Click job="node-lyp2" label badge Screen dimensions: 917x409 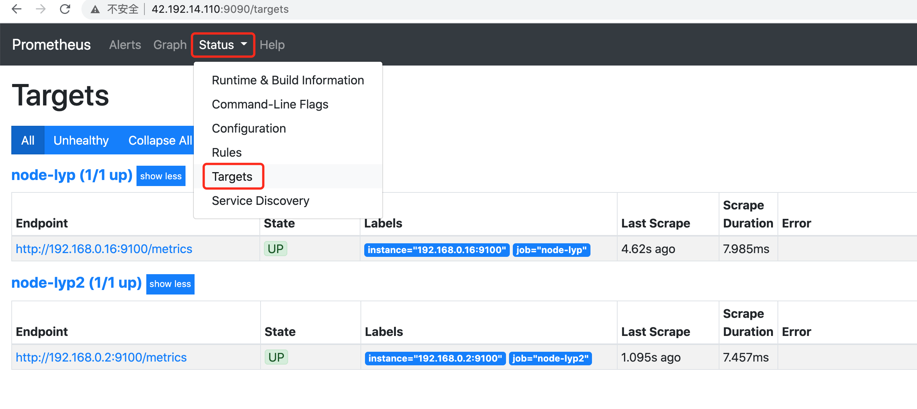pyautogui.click(x=551, y=358)
